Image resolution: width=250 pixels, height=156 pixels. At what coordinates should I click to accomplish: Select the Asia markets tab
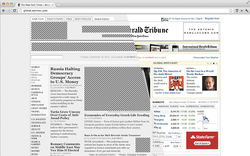tap(182, 106)
